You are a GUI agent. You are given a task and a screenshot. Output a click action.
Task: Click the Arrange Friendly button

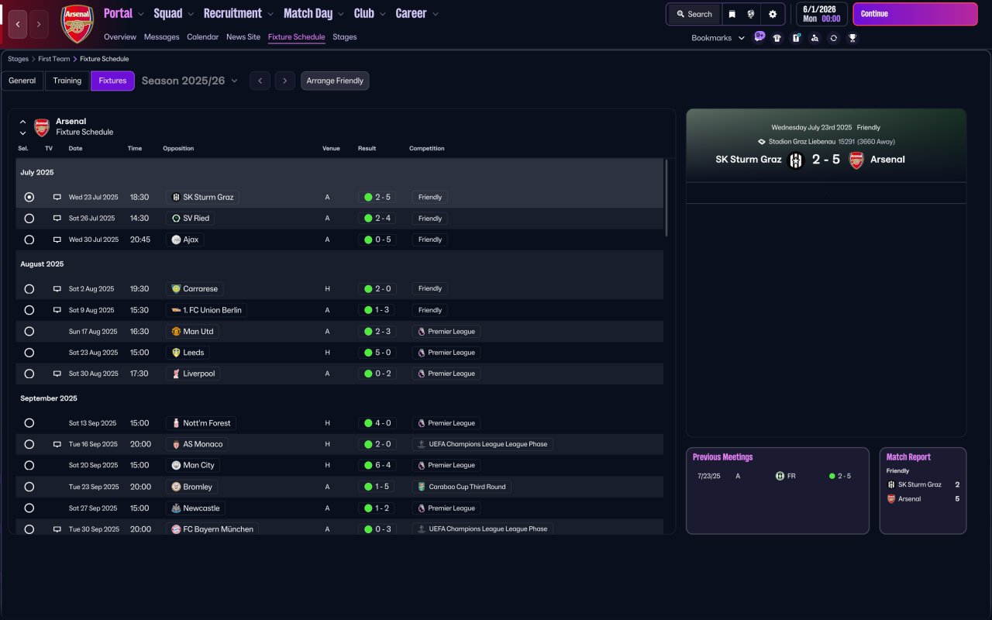[335, 81]
